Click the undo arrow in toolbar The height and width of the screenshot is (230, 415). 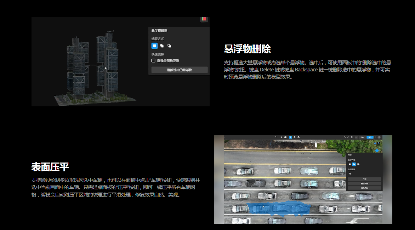[345, 137]
